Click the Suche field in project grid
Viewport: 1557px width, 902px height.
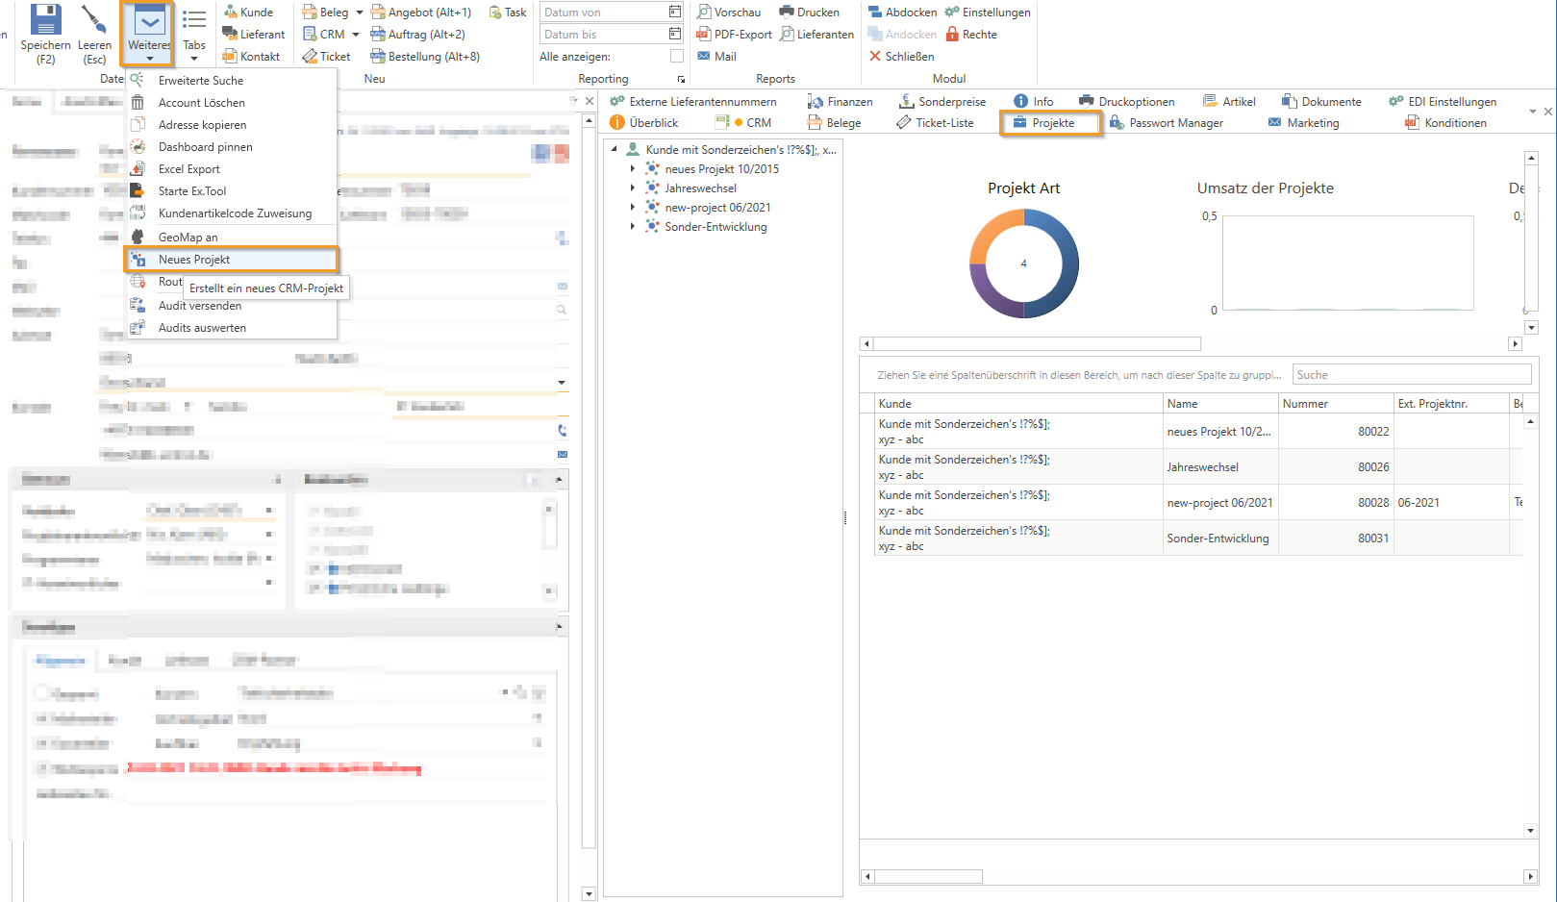pos(1411,375)
